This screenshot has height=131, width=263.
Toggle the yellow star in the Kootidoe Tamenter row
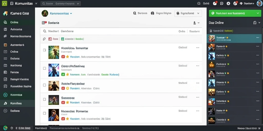click(x=68, y=57)
